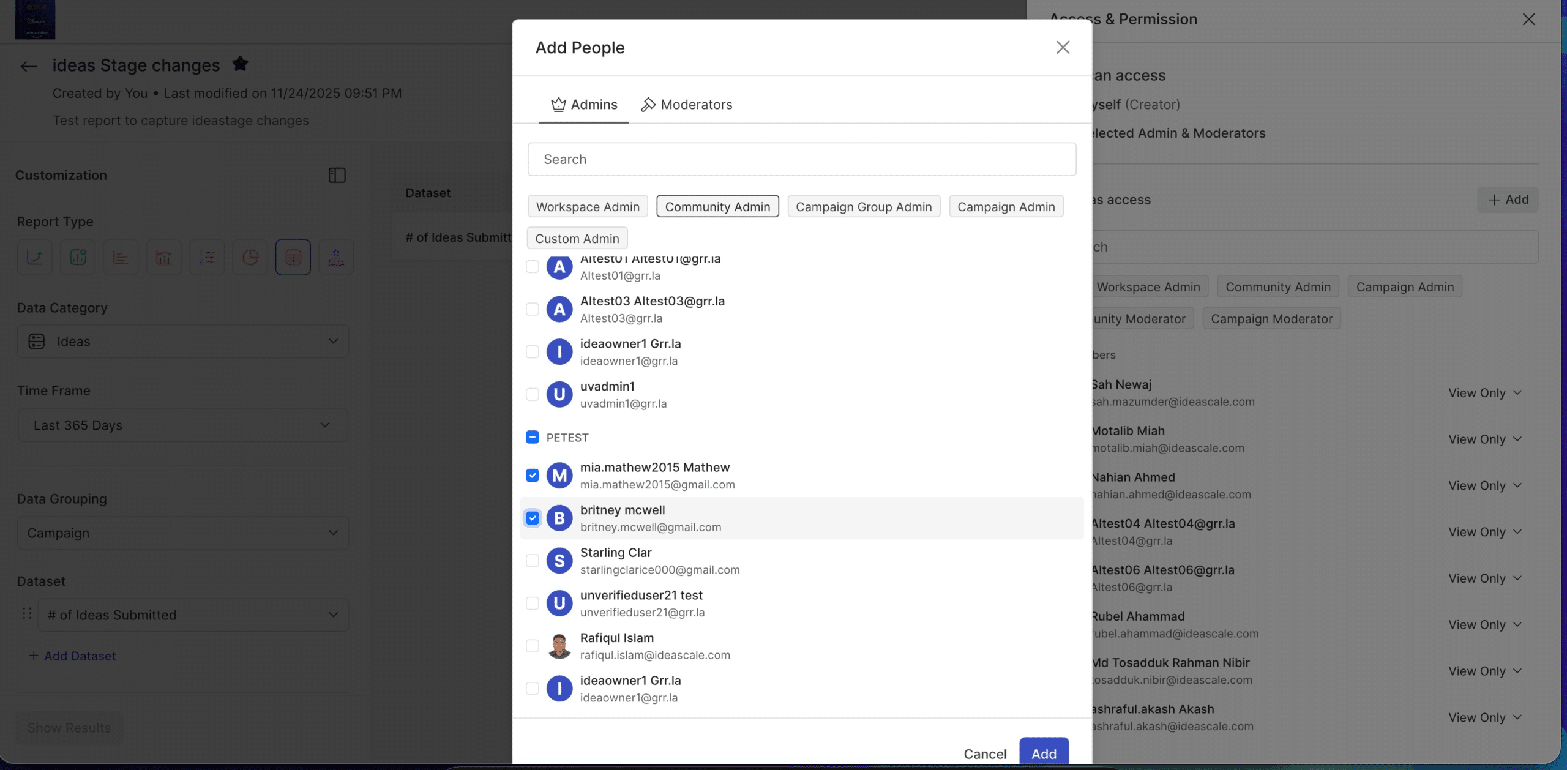The image size is (1567, 770).
Task: Choose the line trend chart report type
Action: 35,257
